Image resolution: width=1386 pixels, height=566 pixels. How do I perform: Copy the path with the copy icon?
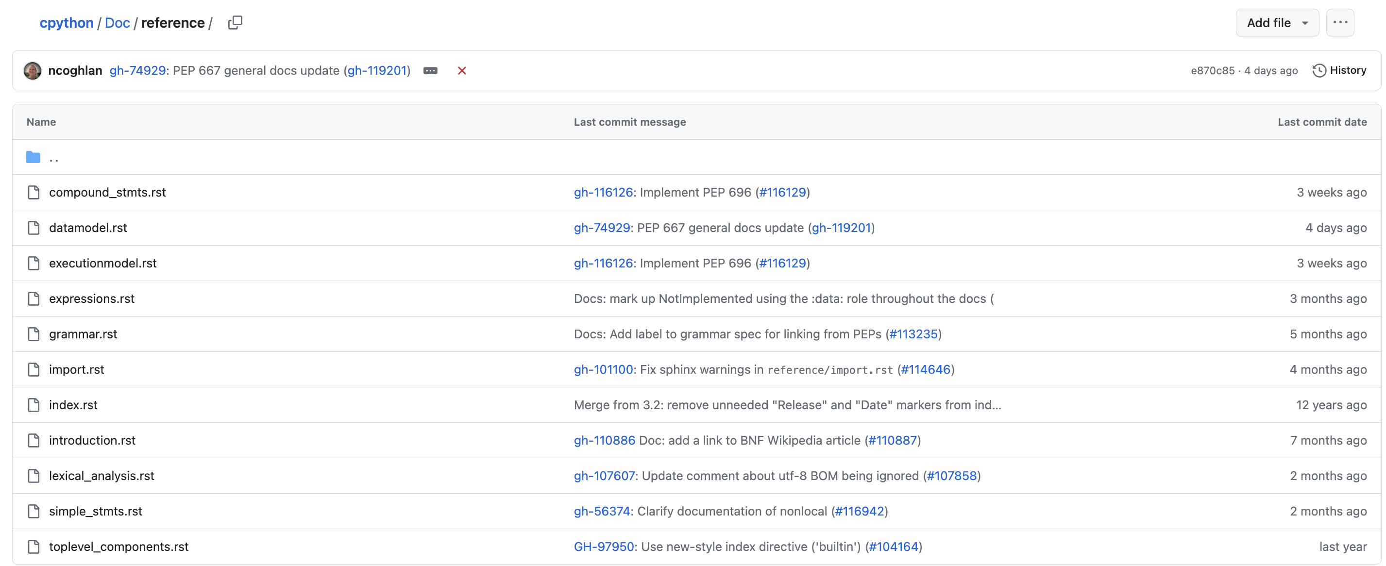[x=235, y=23]
